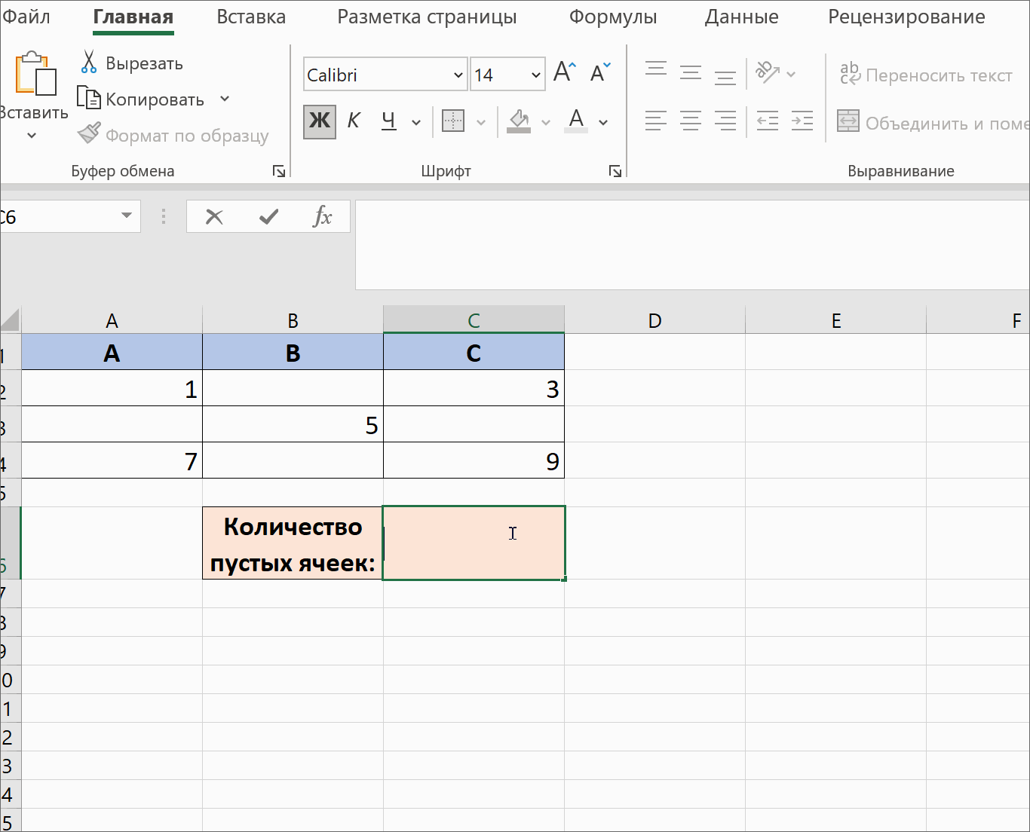Align text to middle of cell
This screenshot has width=1030, height=832.
[x=691, y=72]
